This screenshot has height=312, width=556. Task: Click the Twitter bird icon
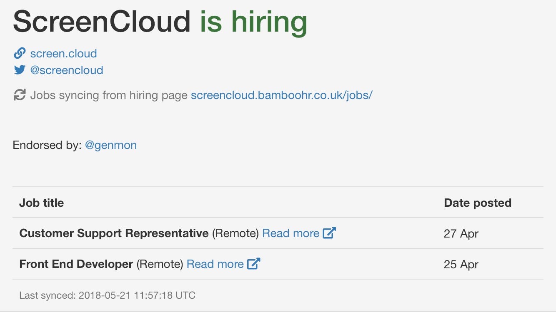(20, 70)
